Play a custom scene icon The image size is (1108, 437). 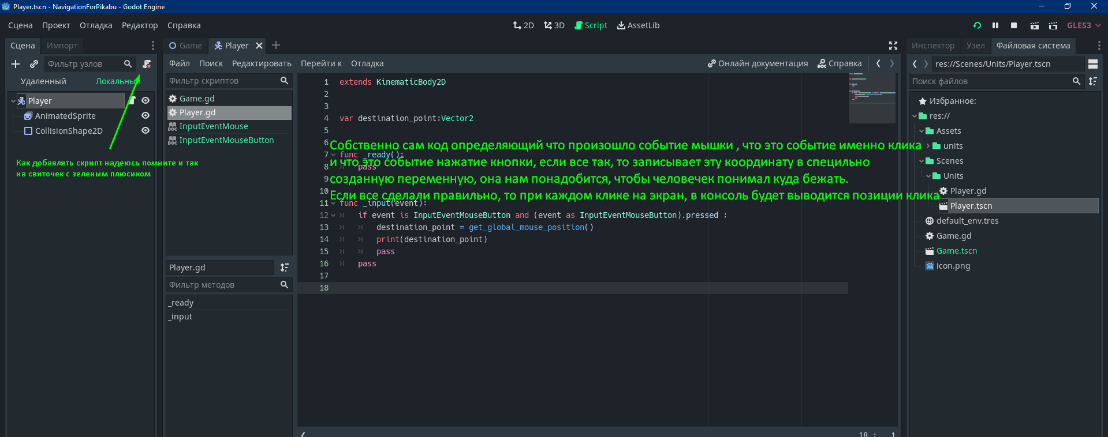click(1053, 25)
